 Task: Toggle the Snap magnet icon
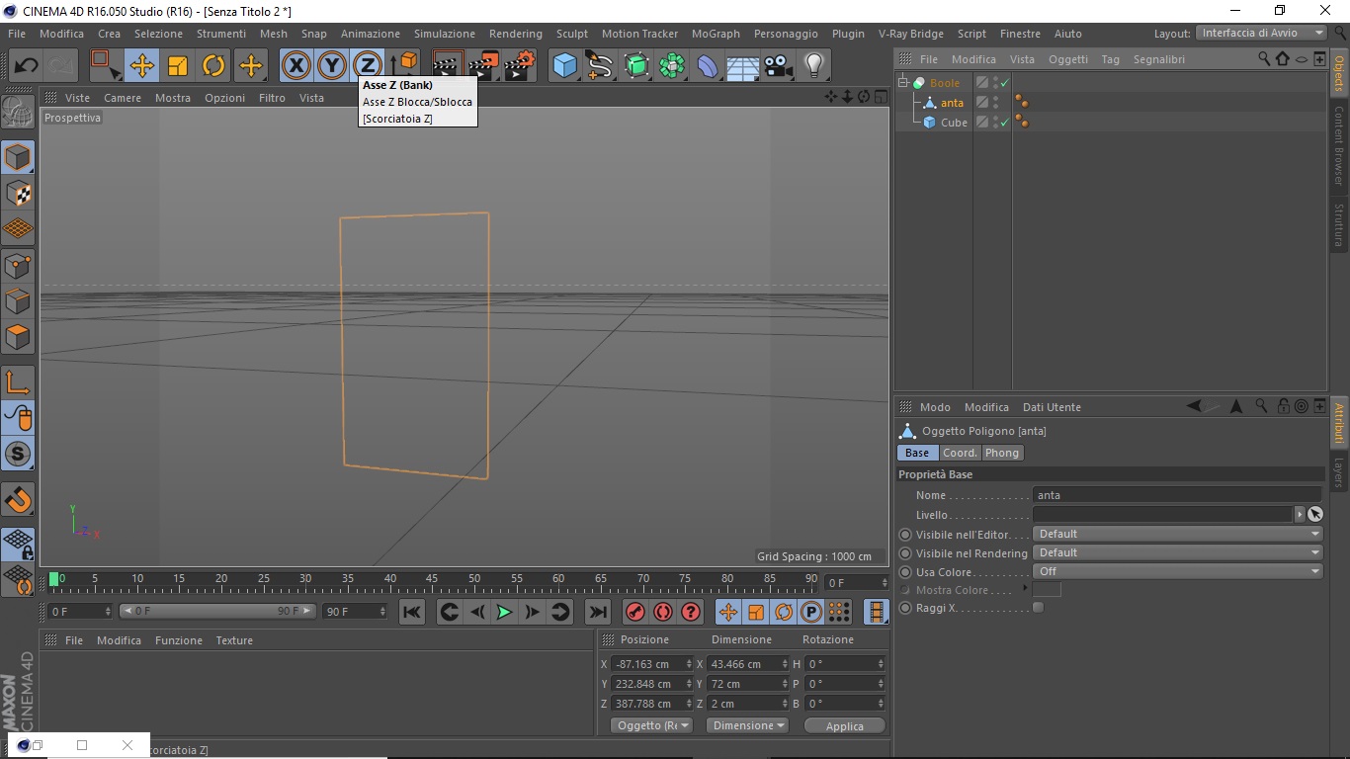pyautogui.click(x=18, y=499)
